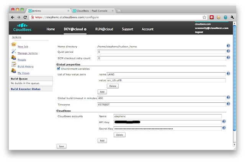Click the Global build timeout input field
The height and width of the screenshot is (162, 245).
(x=162, y=98)
